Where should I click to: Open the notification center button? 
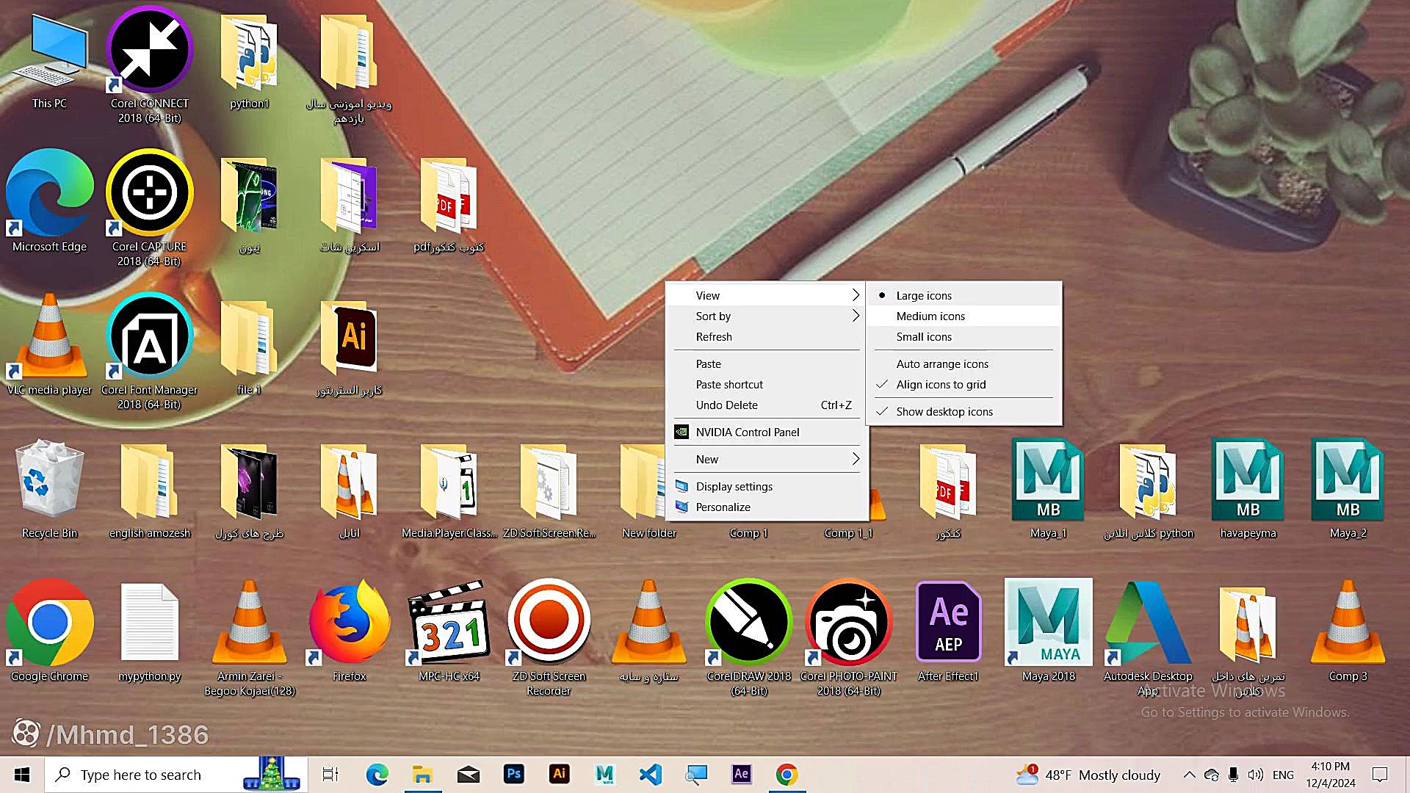click(1380, 775)
